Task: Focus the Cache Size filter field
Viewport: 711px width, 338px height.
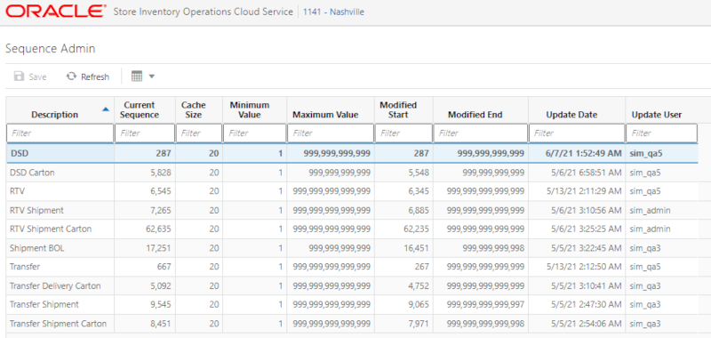Action: click(199, 133)
